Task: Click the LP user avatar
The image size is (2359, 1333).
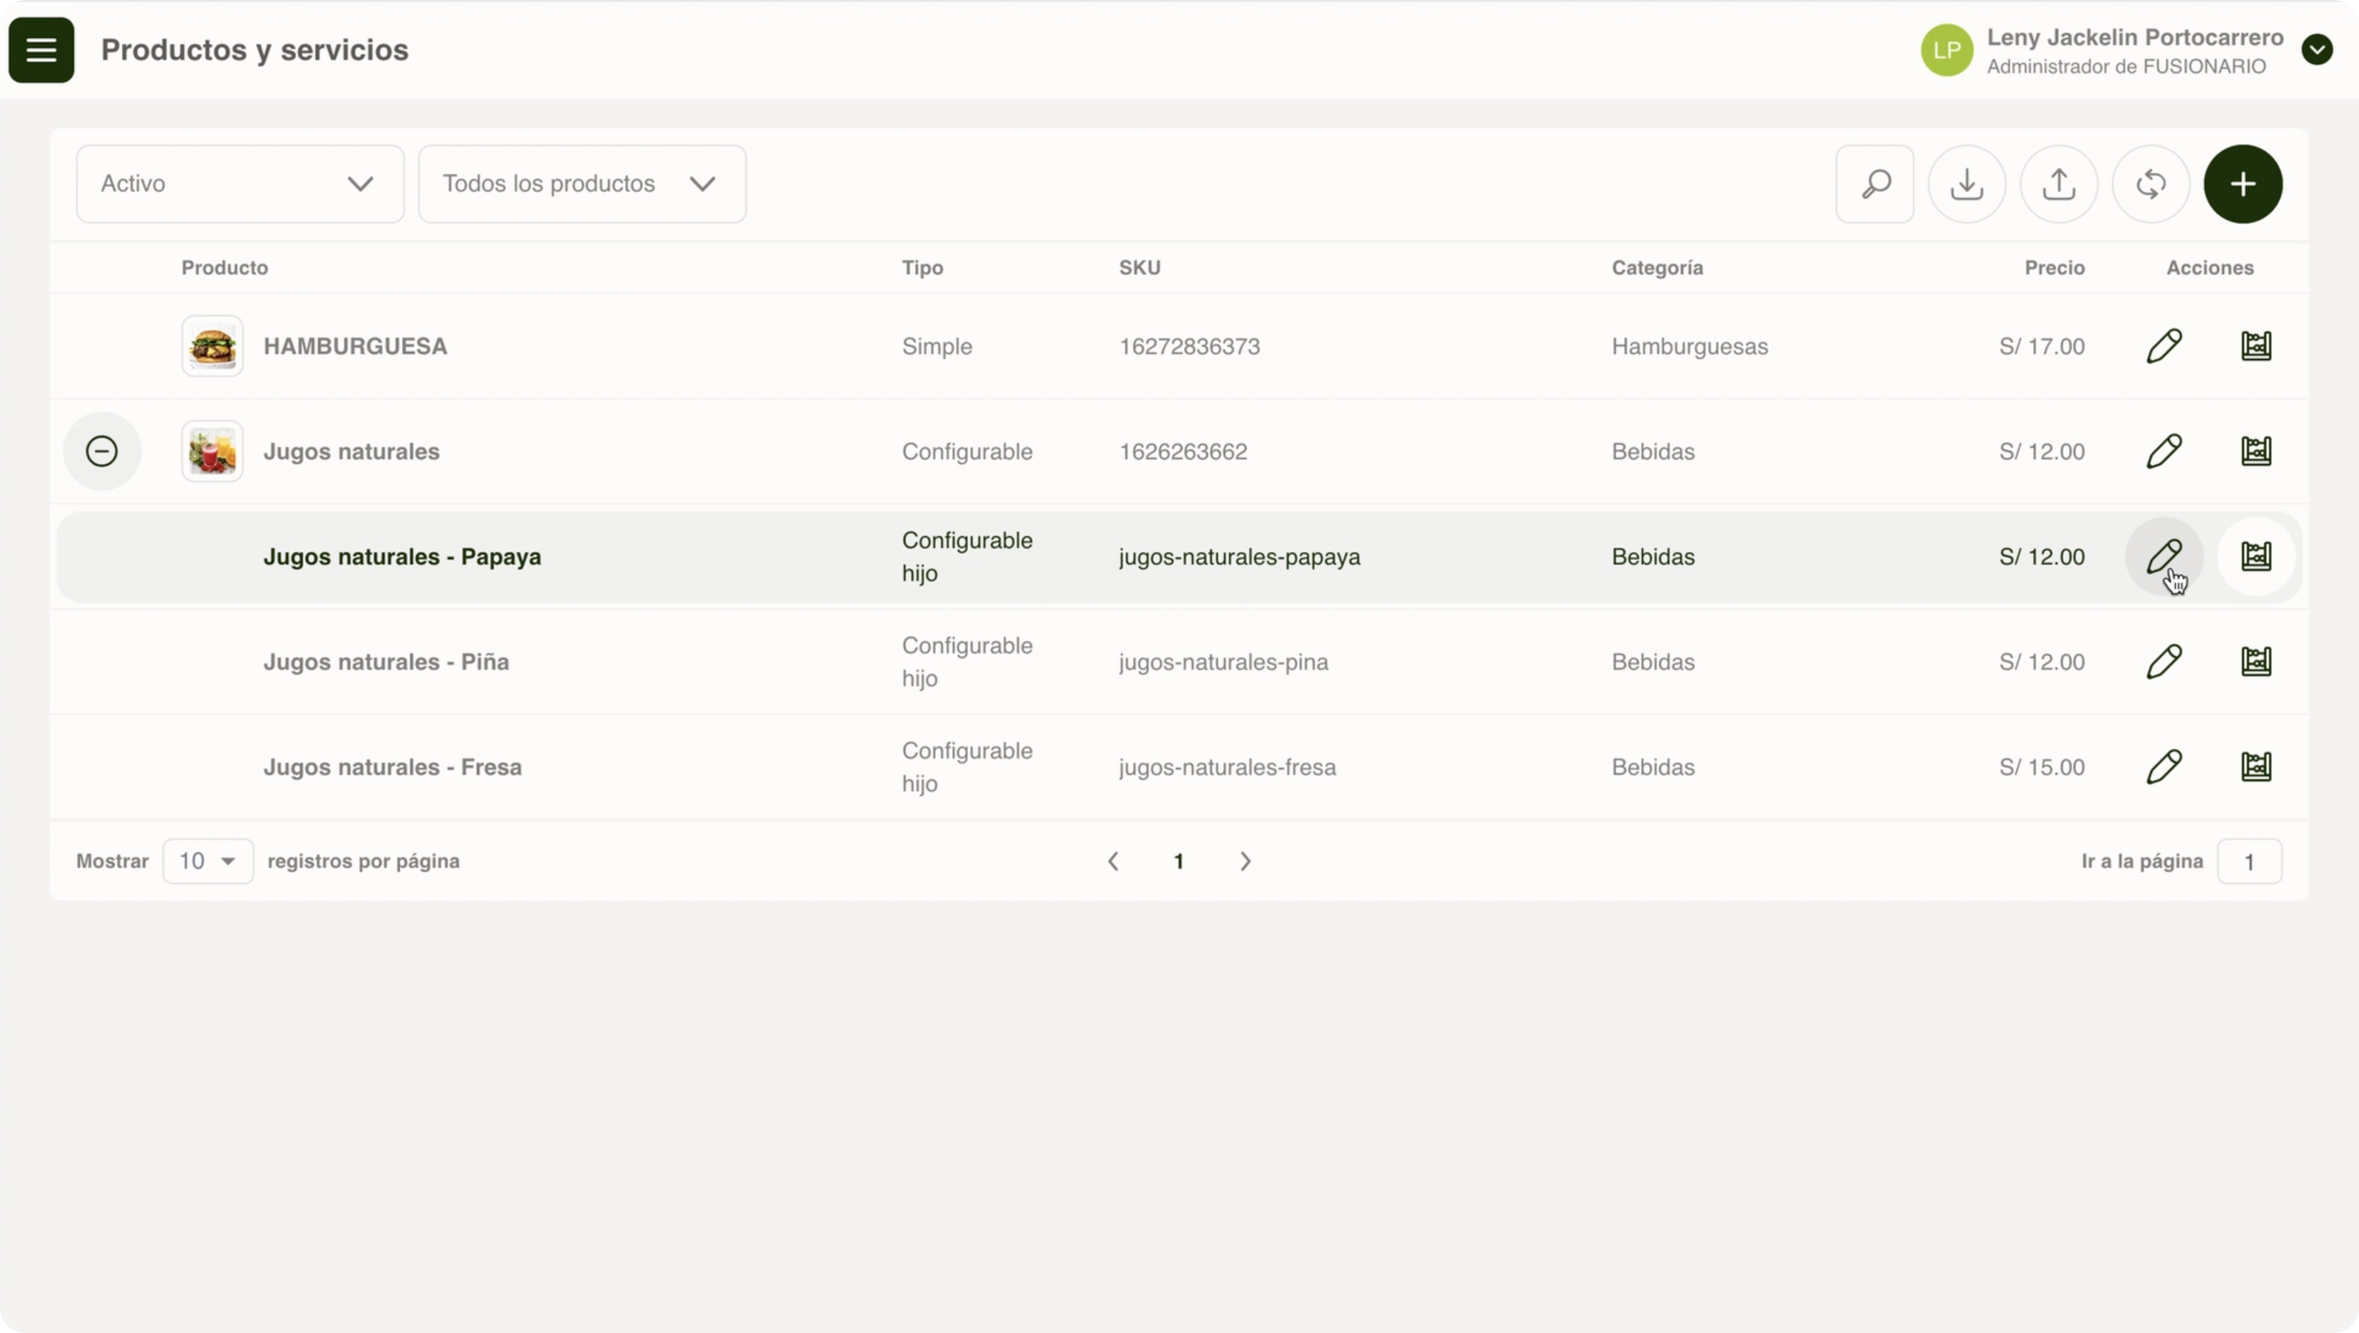Action: [1946, 51]
